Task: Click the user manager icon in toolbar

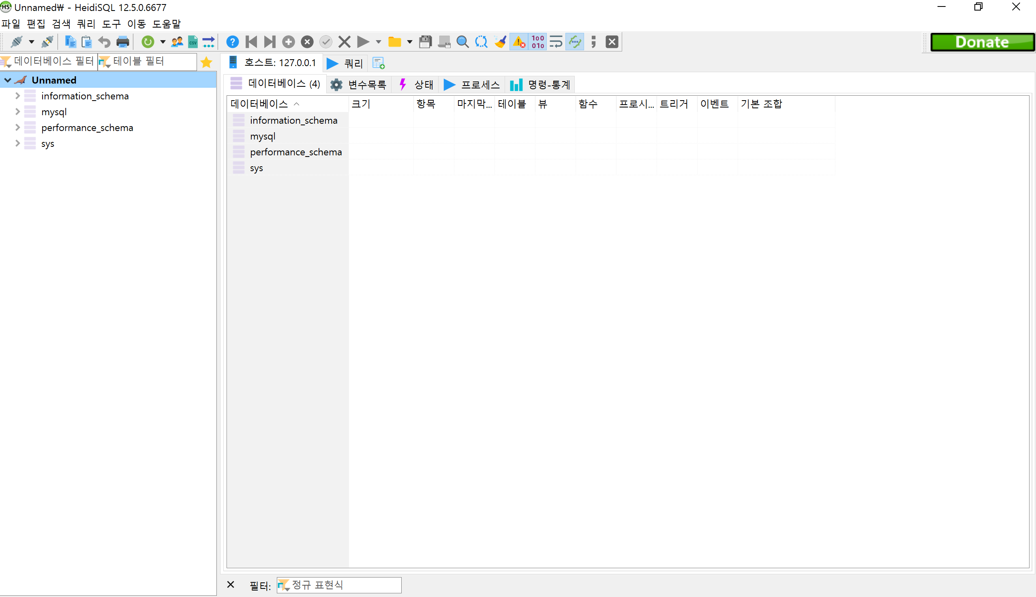Action: pos(177,42)
